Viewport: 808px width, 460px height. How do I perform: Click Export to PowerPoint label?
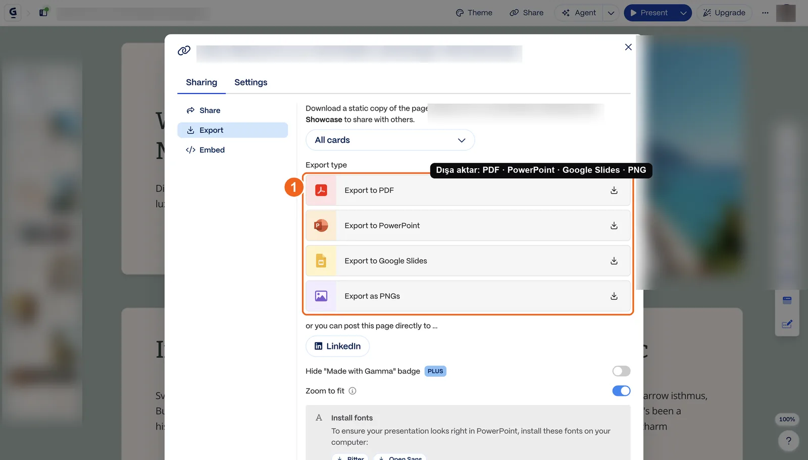(382, 226)
